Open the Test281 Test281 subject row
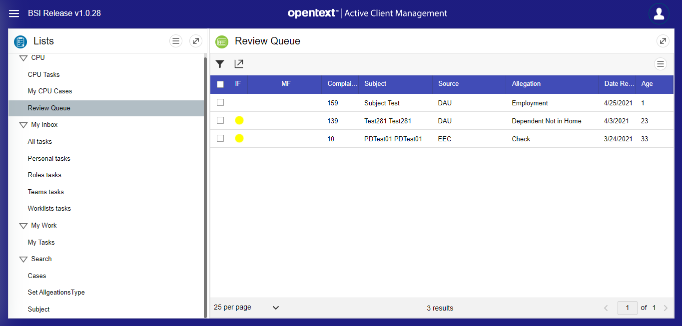Screen dimensions: 682x326 pos(388,121)
